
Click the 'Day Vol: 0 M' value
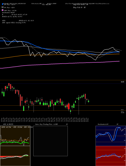79,7
